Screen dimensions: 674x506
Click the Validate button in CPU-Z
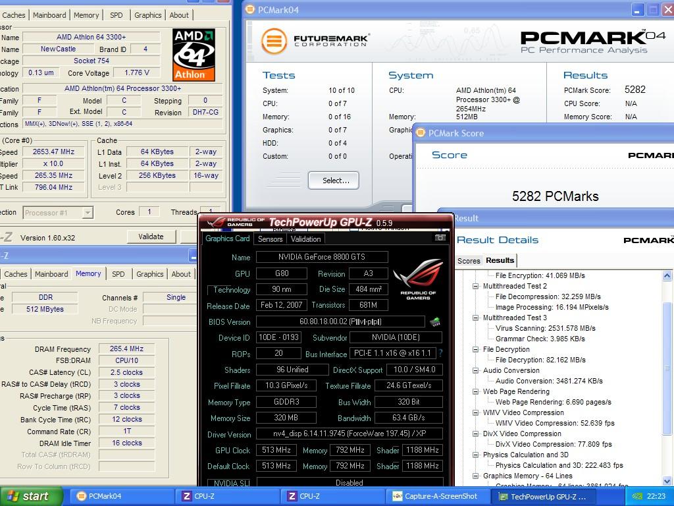(151, 237)
